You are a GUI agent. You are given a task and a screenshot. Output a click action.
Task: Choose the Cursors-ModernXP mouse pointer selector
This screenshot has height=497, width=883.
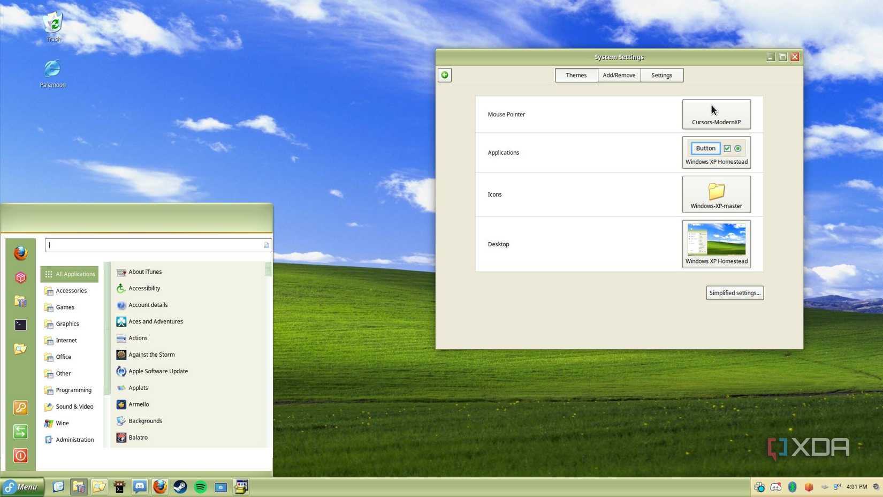click(716, 114)
